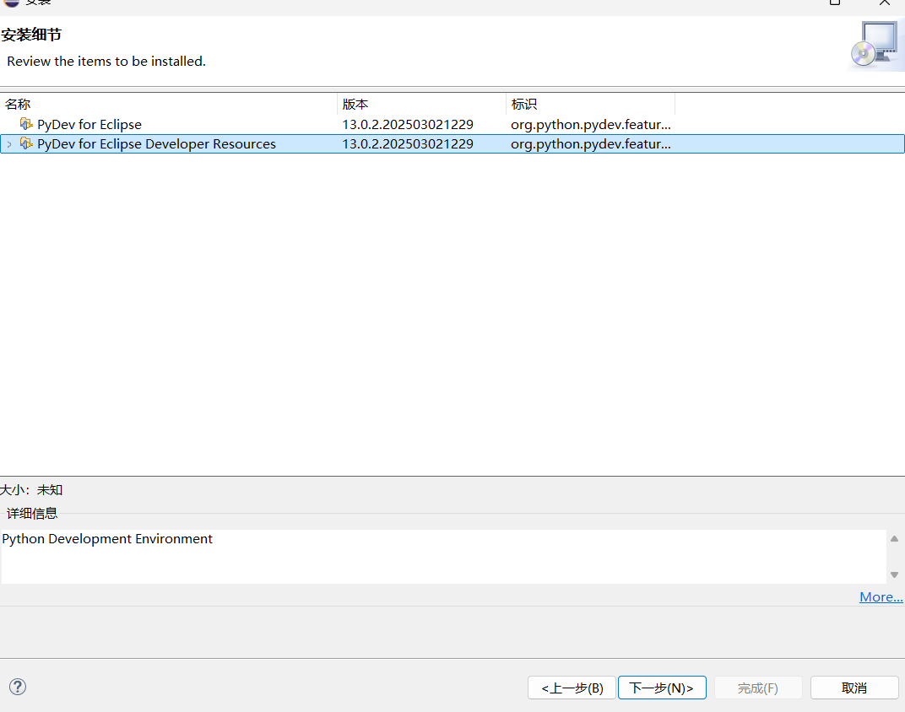Maximize the install dialog window
This screenshot has height=712, width=905.
point(835,3)
